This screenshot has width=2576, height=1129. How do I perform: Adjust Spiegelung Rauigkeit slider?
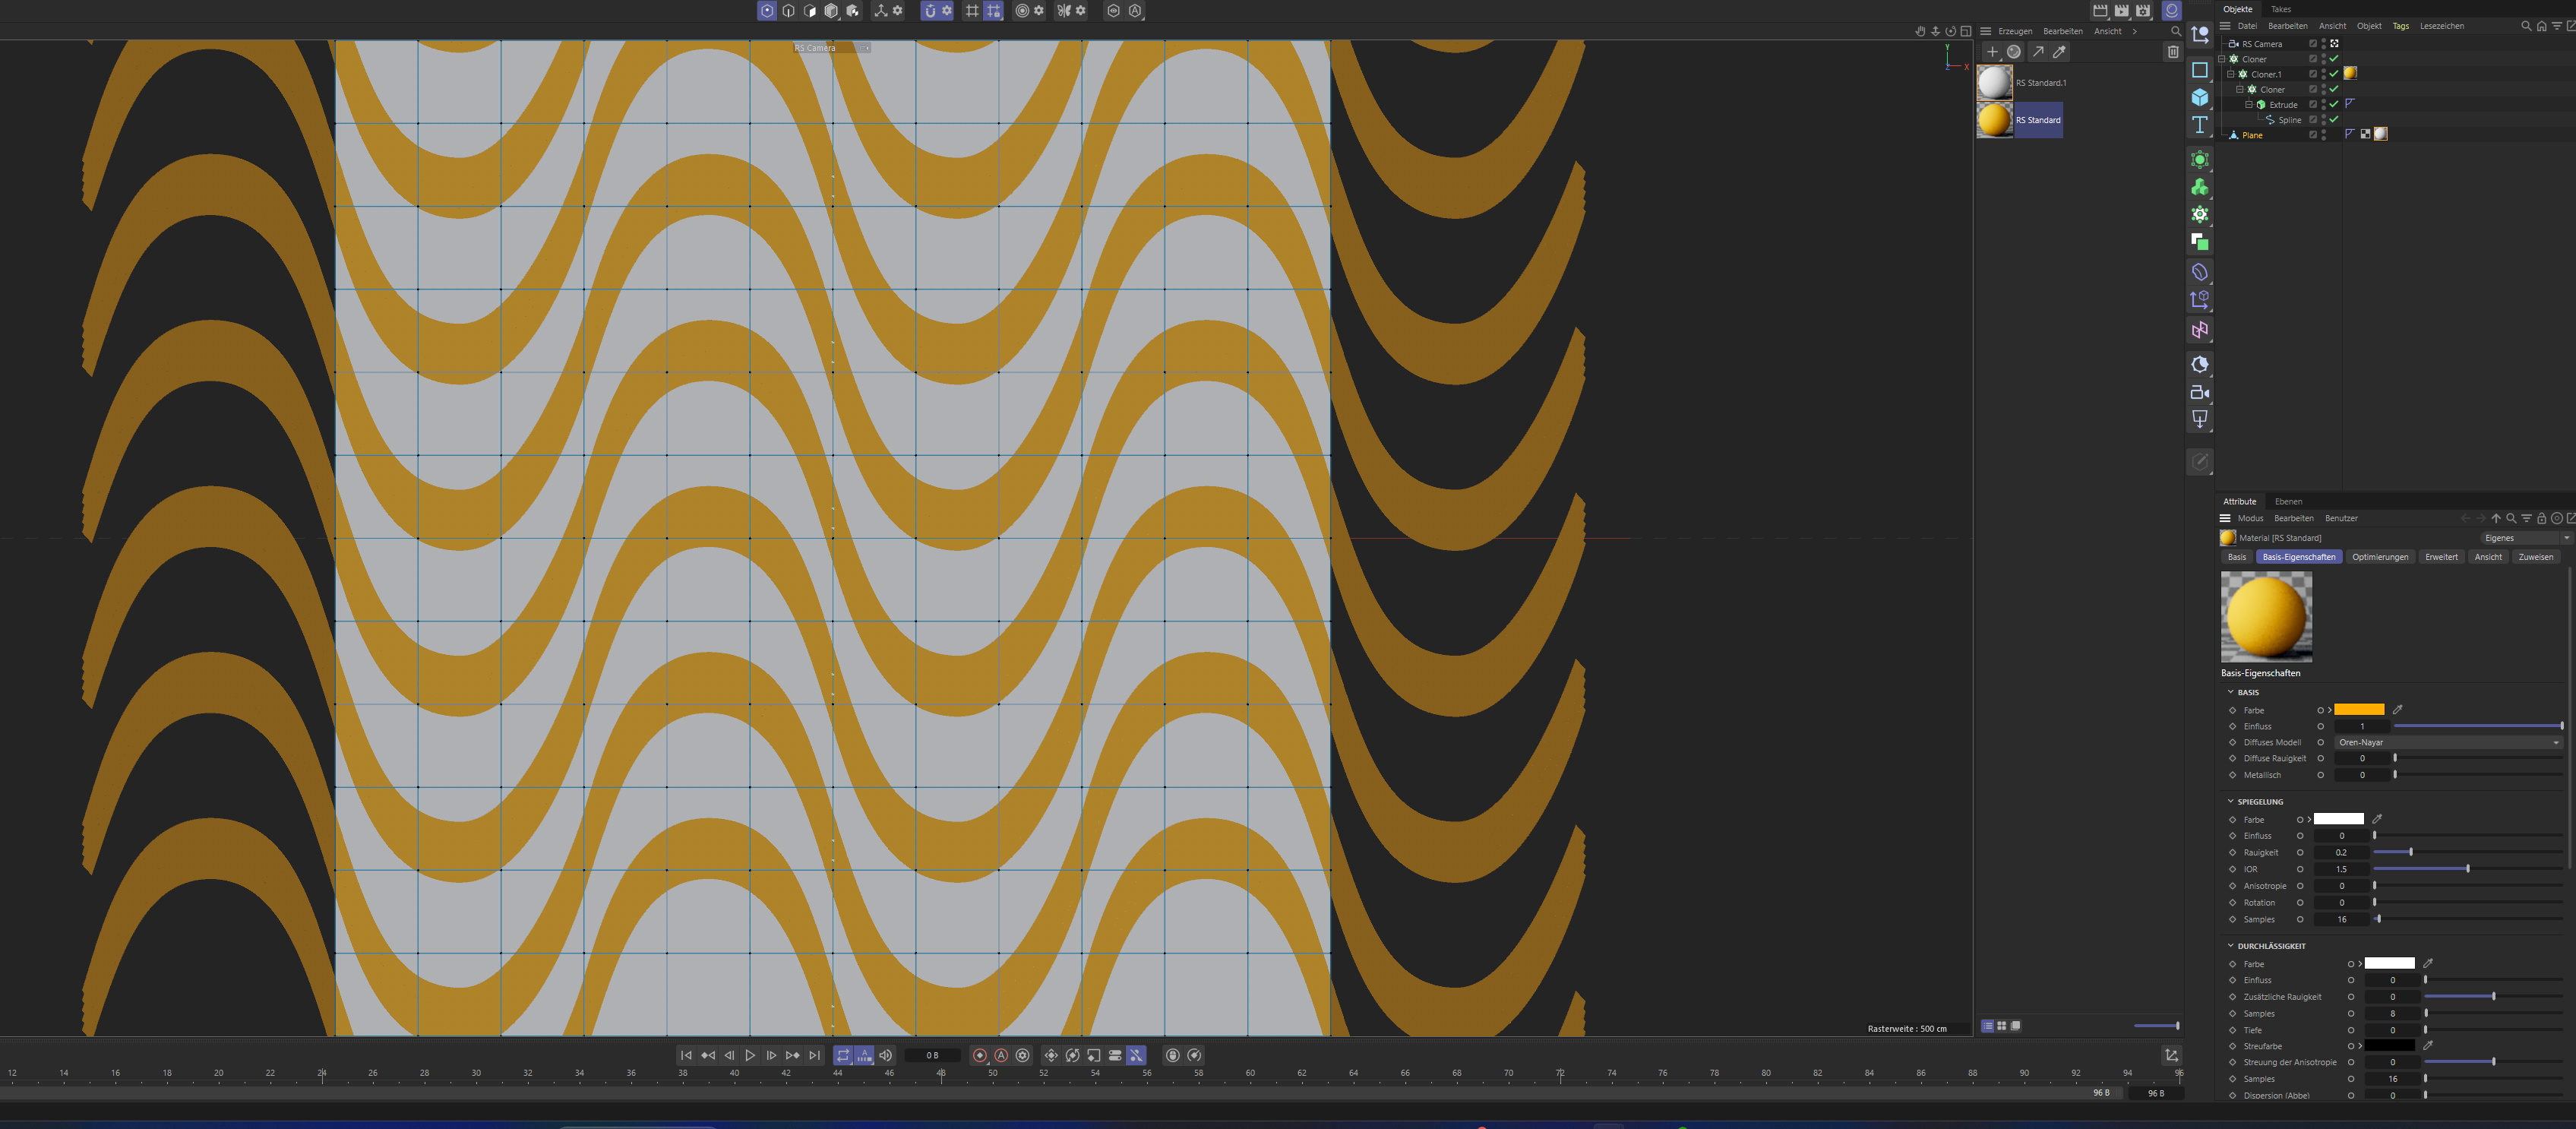[x=2467, y=852]
